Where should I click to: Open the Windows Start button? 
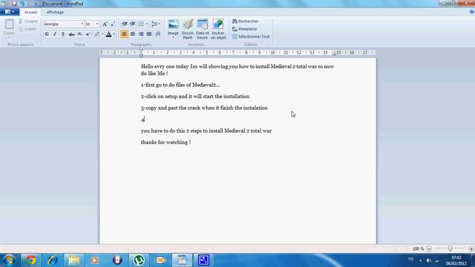[x=9, y=260]
